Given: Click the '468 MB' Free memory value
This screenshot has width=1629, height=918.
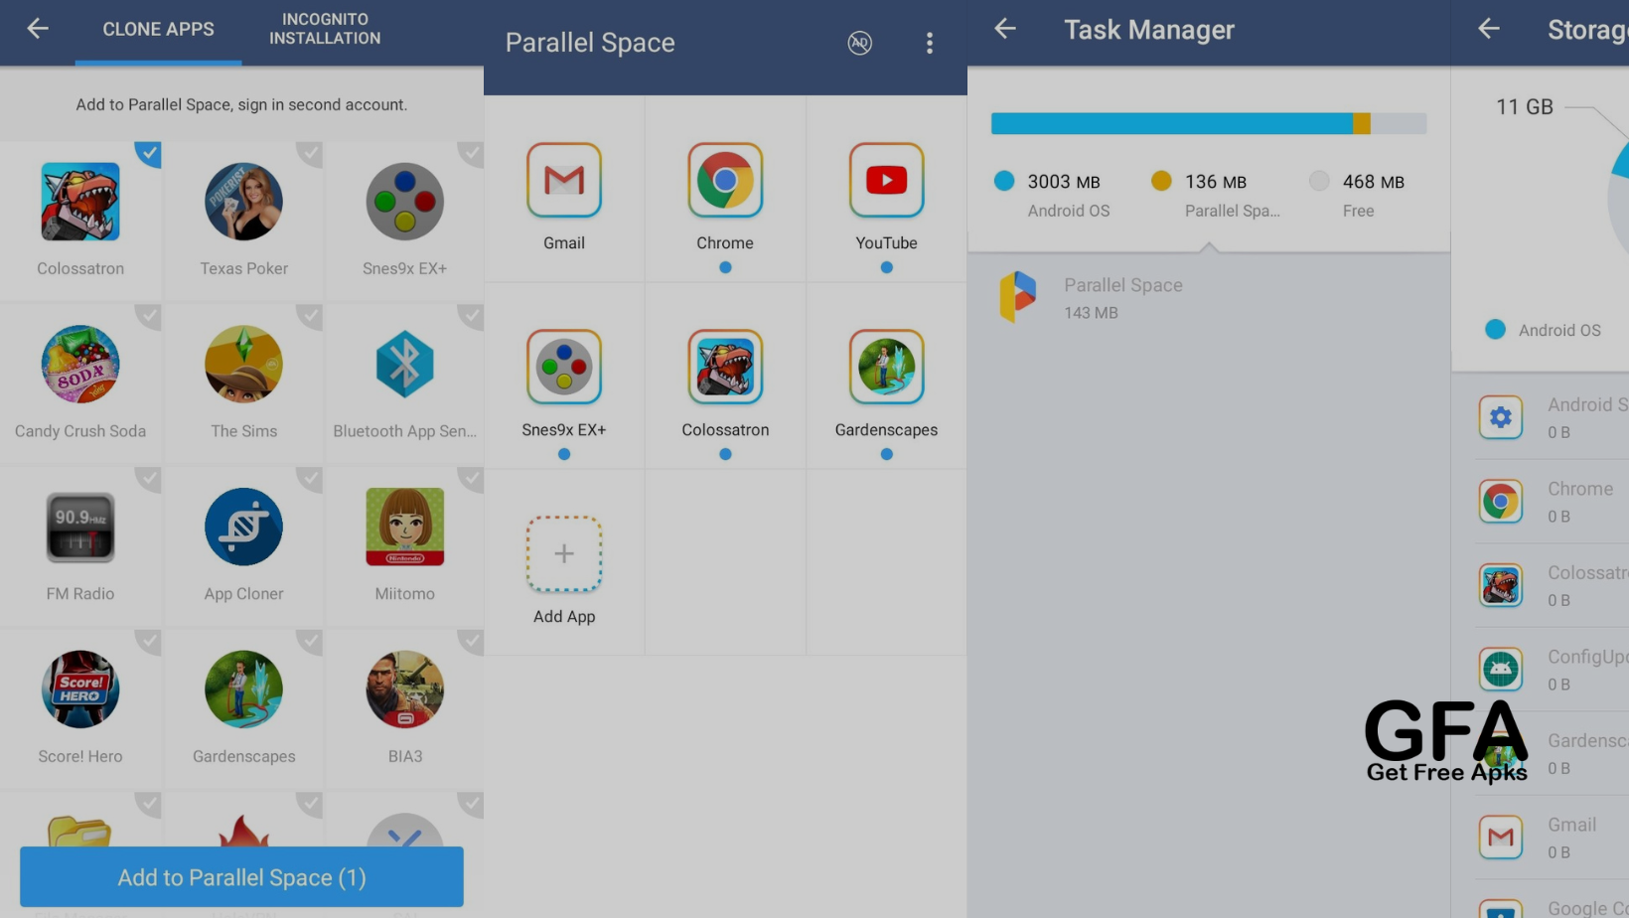Looking at the screenshot, I should [1374, 182].
